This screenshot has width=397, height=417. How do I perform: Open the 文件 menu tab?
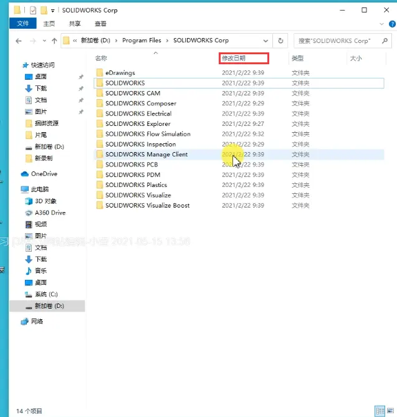point(23,24)
